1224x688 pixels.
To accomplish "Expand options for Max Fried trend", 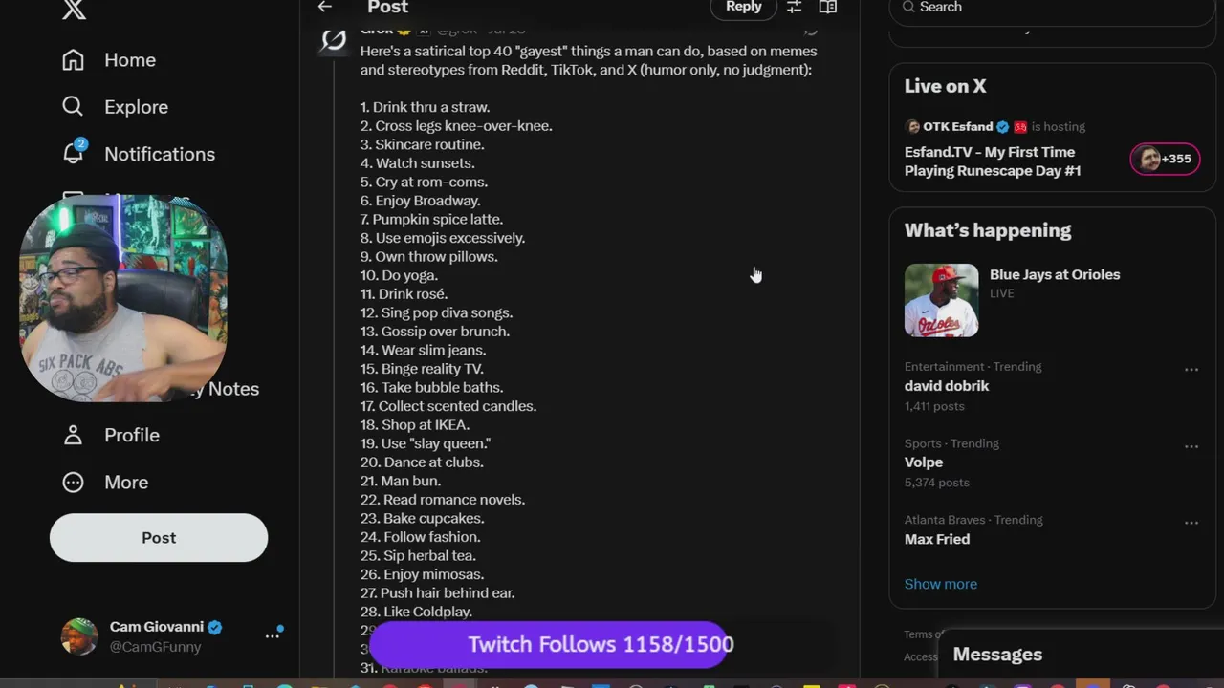I will click(1191, 523).
